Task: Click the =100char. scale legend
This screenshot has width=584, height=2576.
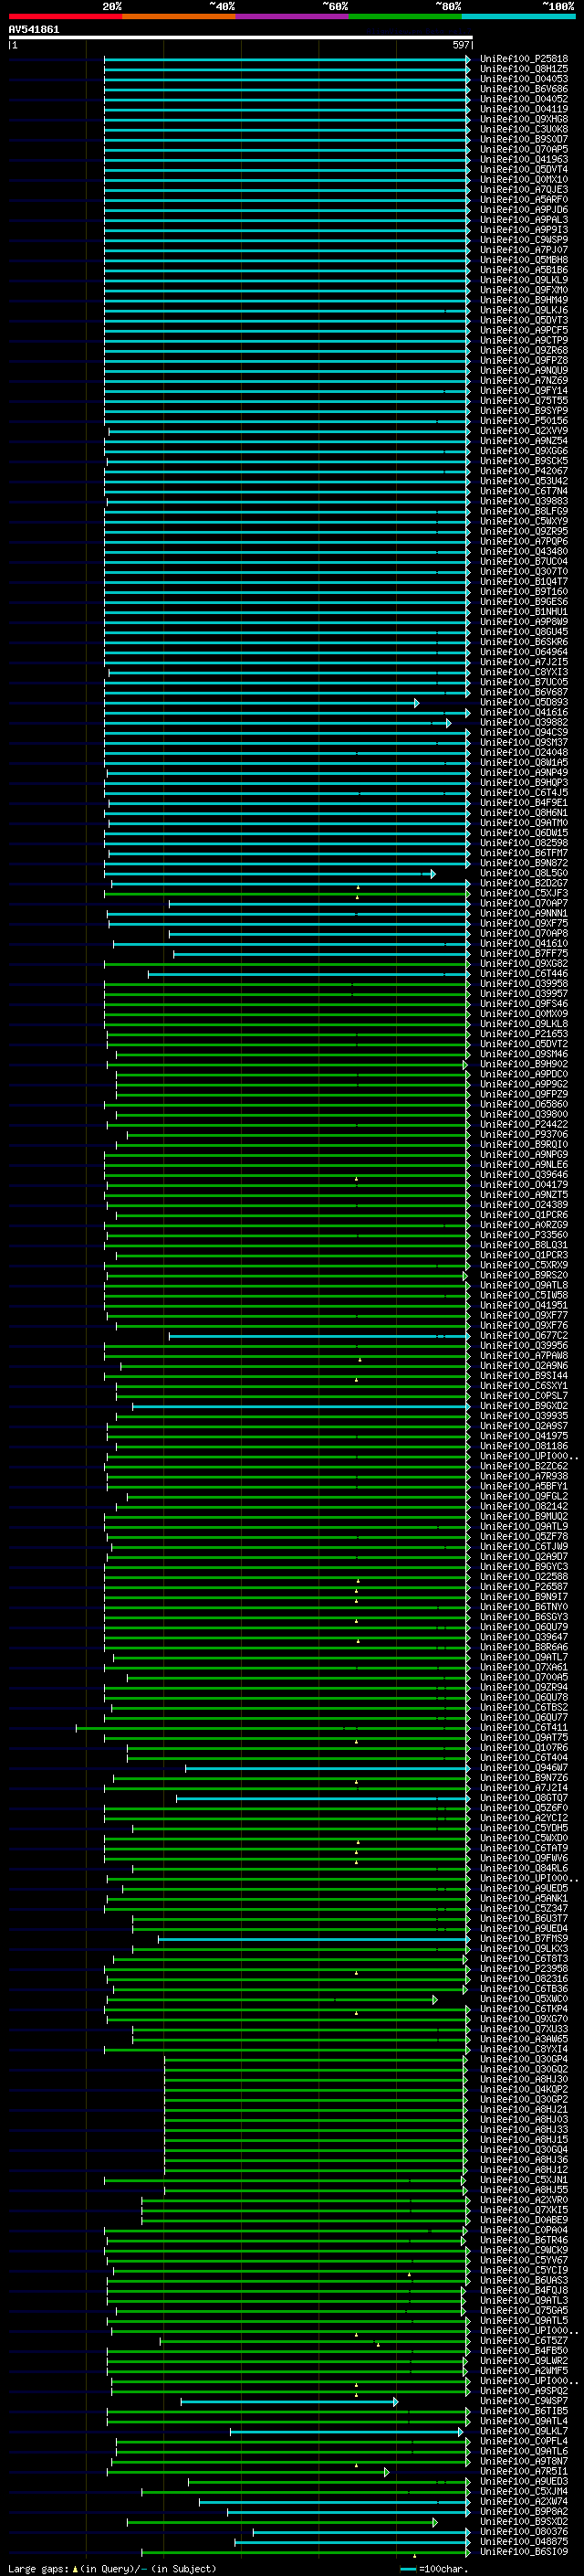Action: 433,2569
